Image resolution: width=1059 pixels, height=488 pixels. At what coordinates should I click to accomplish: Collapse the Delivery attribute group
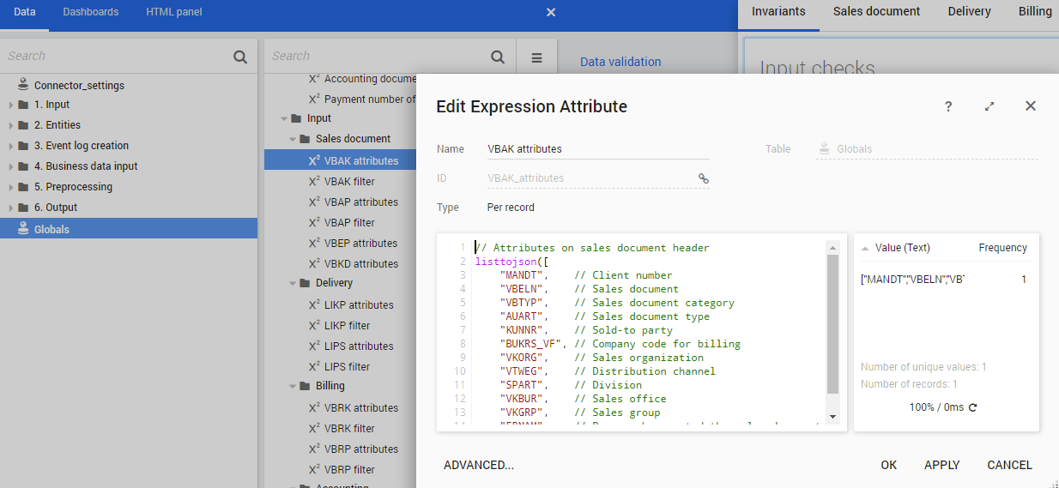pyautogui.click(x=293, y=283)
